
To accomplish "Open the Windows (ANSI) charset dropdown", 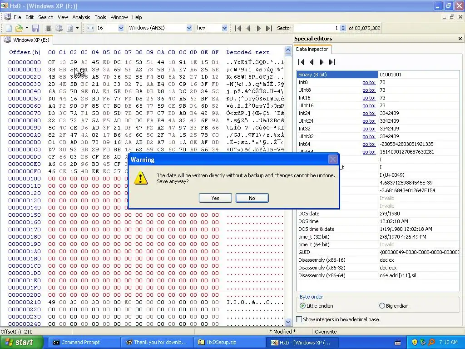I will [189, 28].
